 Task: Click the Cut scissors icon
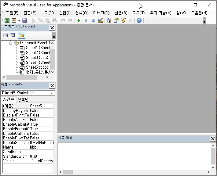point(33,20)
